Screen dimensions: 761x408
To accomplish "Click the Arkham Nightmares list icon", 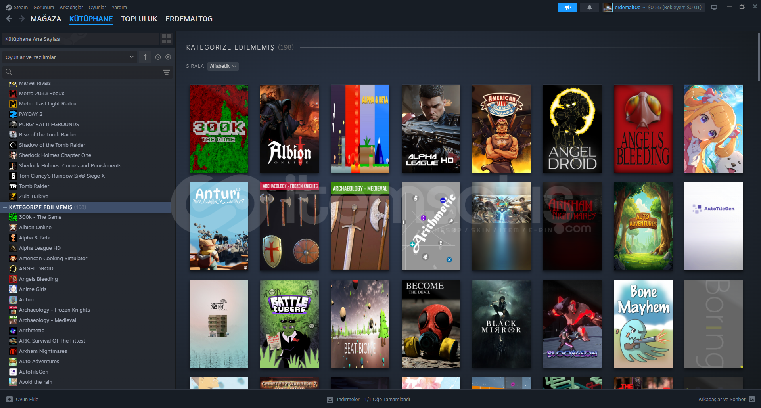I will [x=13, y=351].
